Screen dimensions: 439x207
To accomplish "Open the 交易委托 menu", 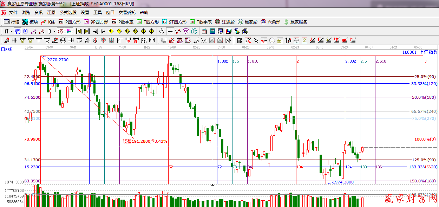I will pos(127,13).
